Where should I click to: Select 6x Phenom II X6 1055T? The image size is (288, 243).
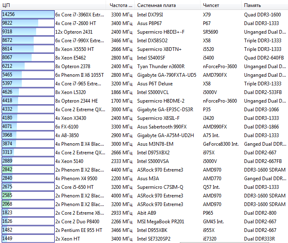80,75
